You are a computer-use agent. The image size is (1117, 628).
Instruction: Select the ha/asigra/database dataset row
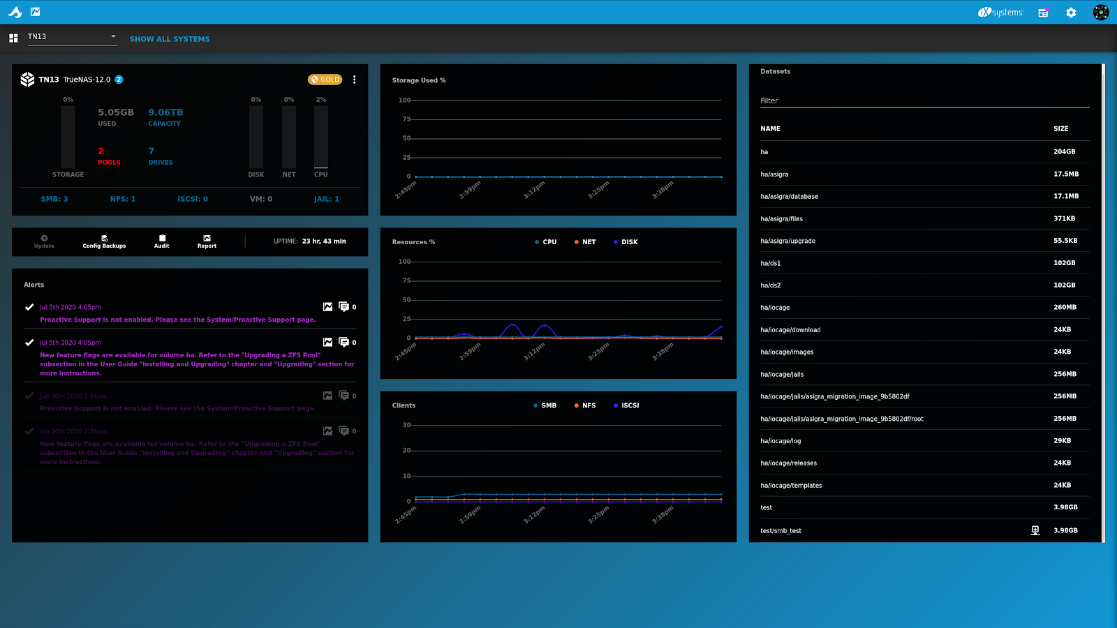(x=924, y=197)
